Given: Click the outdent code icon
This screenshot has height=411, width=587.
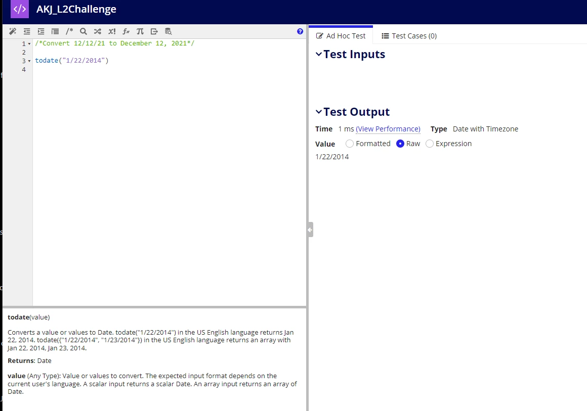Looking at the screenshot, I should point(27,31).
